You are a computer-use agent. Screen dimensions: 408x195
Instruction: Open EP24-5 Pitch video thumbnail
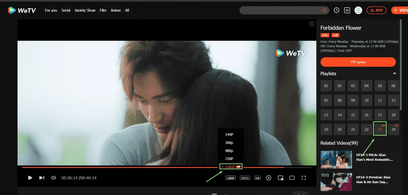pos(336,159)
